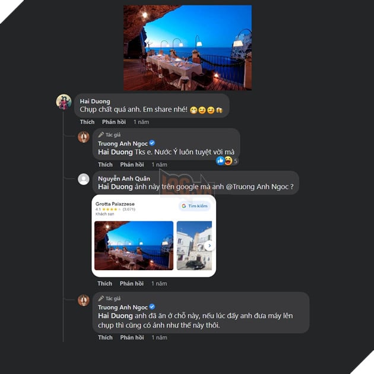Image resolution: width=374 pixels, height=374 pixels.
Task: Open the reaction count 5 on the Tks reply
Action: (236, 161)
